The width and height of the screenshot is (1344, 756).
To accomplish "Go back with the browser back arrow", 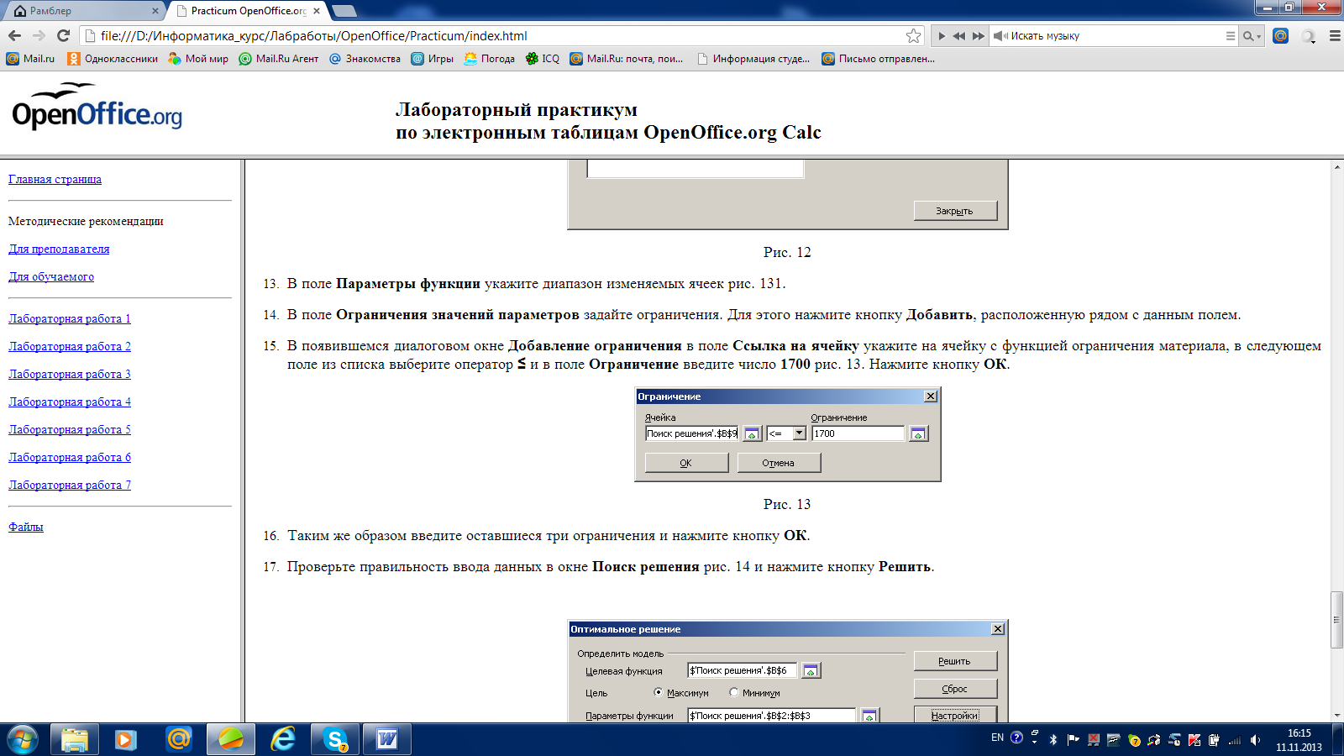I will point(14,35).
